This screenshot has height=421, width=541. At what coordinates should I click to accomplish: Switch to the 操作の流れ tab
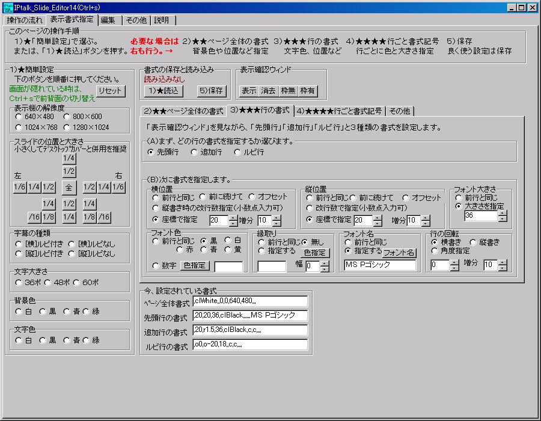pyautogui.click(x=25, y=20)
